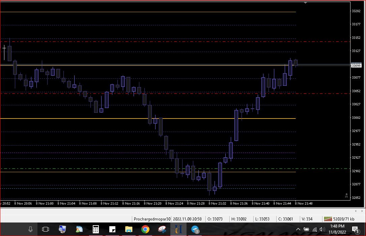Viewport: 366px width, 236px height.
Task: Open the Snipping Tool taskbar icon
Action: tap(162, 230)
